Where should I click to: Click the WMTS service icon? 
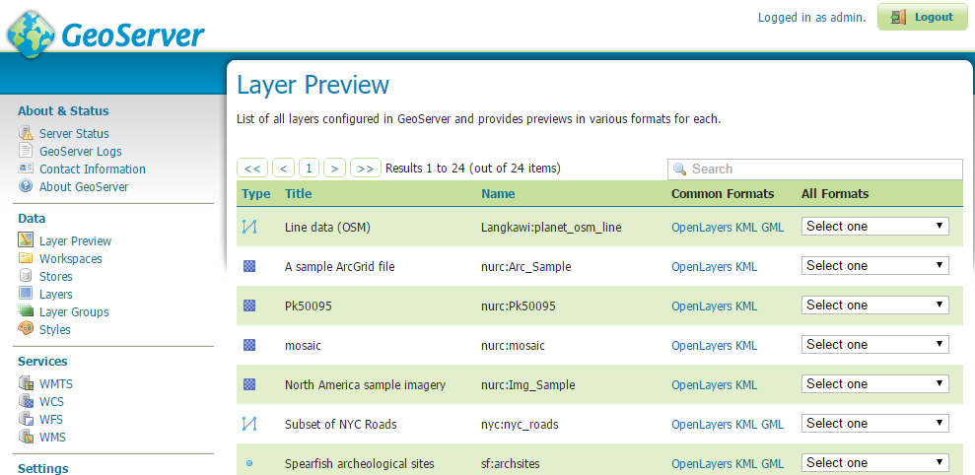click(x=26, y=383)
